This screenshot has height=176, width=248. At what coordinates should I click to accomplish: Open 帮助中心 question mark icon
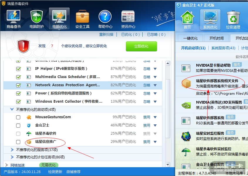pyautogui.click(x=105, y=19)
